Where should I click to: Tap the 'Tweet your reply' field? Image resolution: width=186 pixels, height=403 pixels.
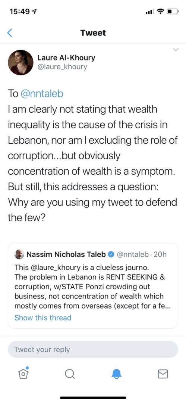(x=93, y=350)
